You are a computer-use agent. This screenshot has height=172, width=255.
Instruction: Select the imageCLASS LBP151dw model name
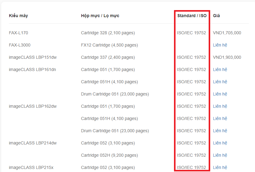tap(33, 57)
